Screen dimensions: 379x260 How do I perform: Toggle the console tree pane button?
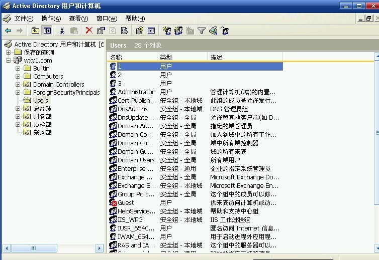click(x=47, y=31)
